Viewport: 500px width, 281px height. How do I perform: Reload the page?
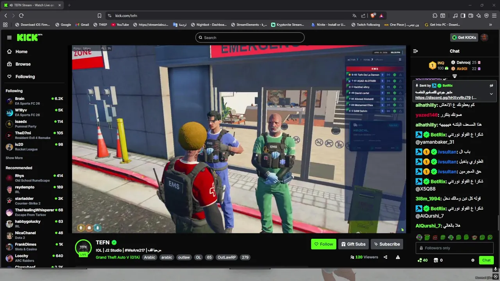click(x=21, y=16)
